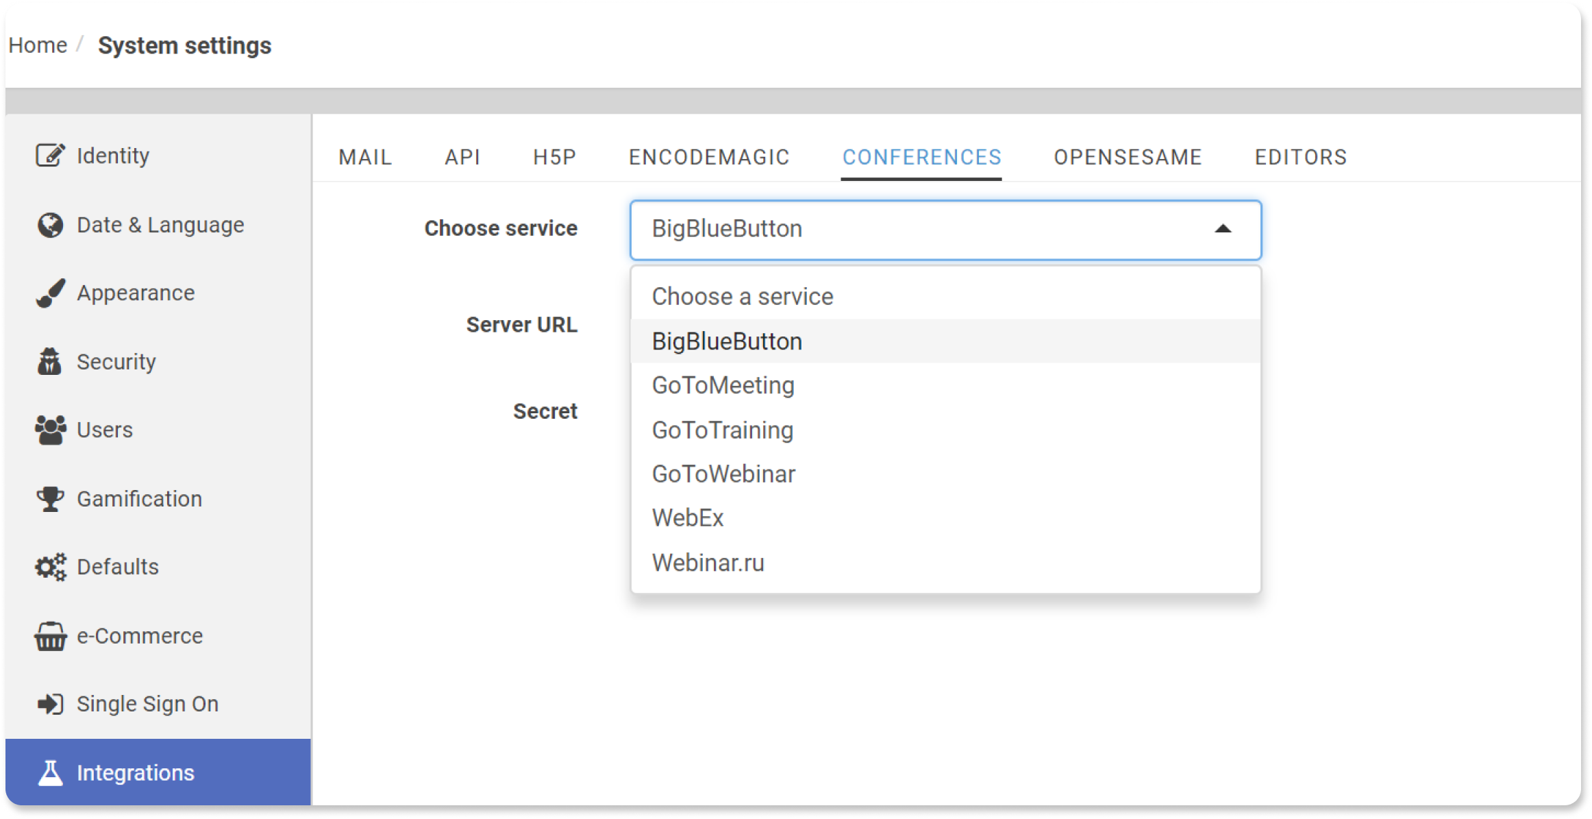Click the Integrations flask icon
The width and height of the screenshot is (1592, 819).
[51, 772]
